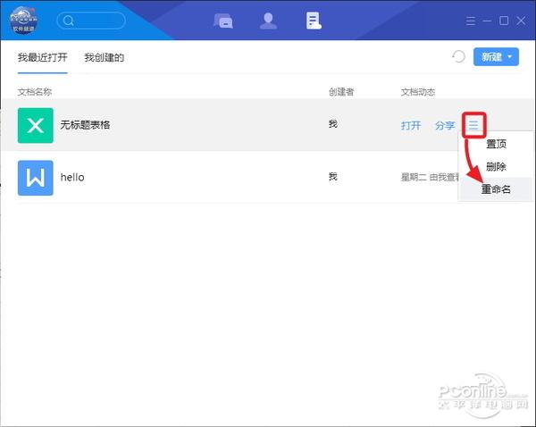Click the 创建者 column header
This screenshot has height=427, width=536.
coord(341,92)
